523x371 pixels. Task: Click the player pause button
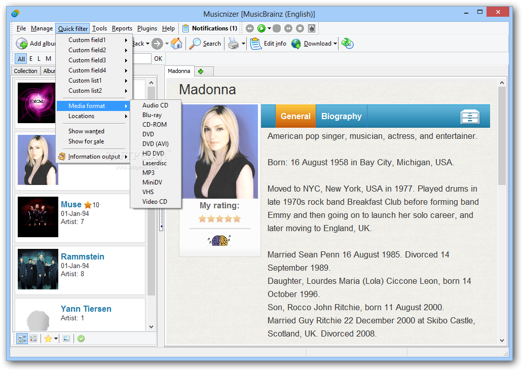tap(277, 28)
